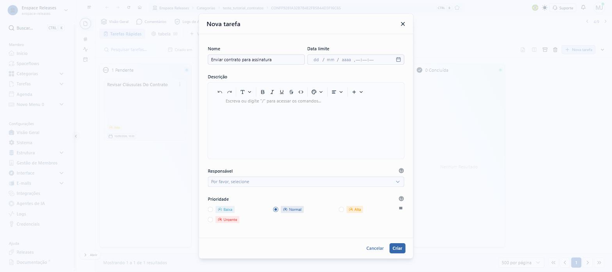This screenshot has height=272, width=612.
Task: Open Buscar search in sidebar
Action: 36,28
